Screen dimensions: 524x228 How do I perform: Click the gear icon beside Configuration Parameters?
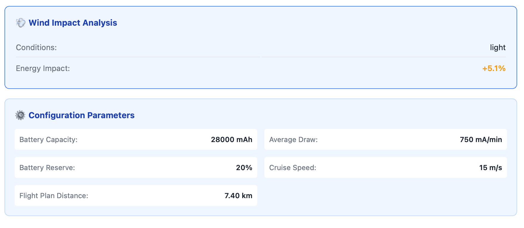click(21, 115)
